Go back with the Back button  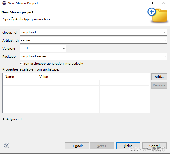(77, 146)
